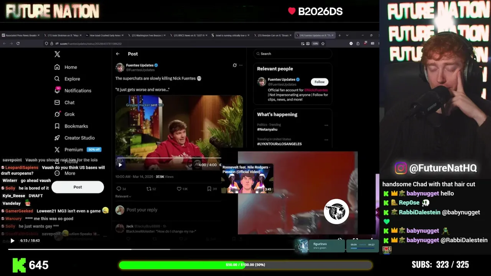Switch to How Israel Crushed tab
Viewport: 491px width, 276px height.
click(x=105, y=35)
